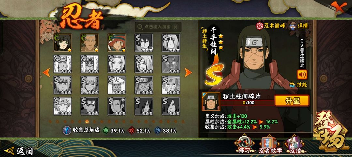Image resolution: width=352 pixels, height=157 pixels.
Task: Clear the search field with X
Action: (176, 27)
